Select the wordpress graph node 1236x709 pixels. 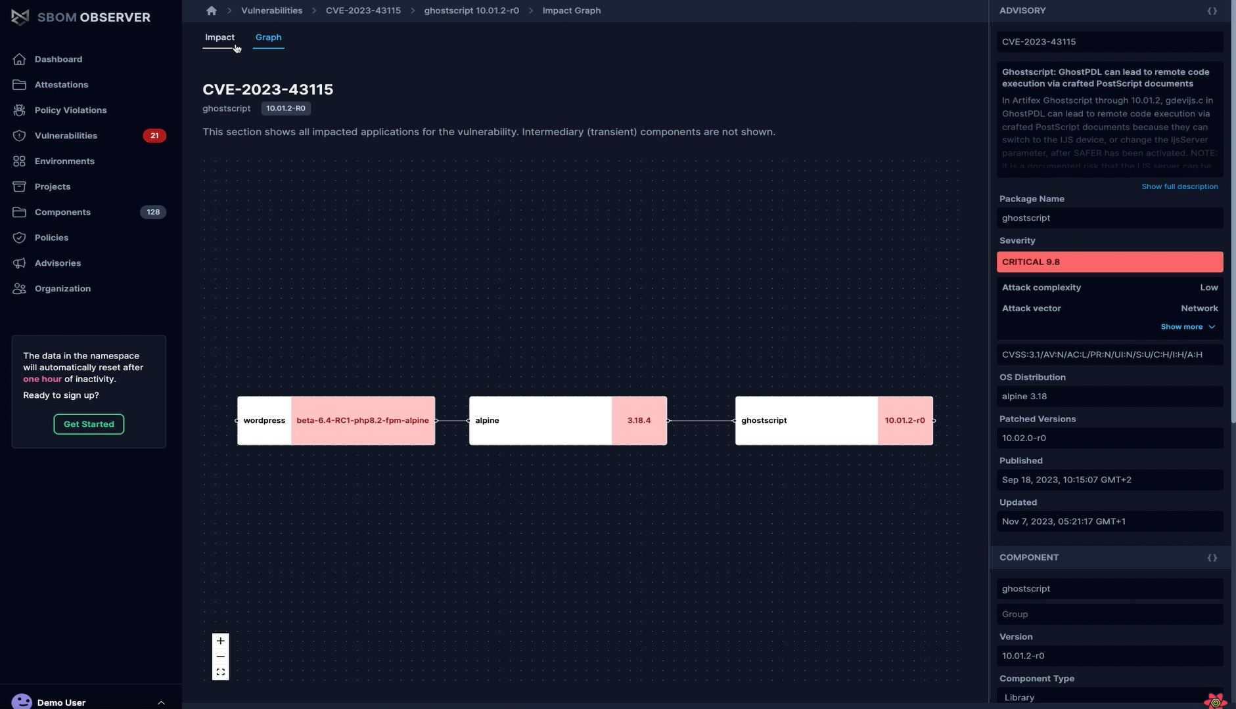tap(336, 421)
